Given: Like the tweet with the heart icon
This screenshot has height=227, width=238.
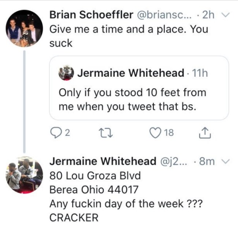Looking at the screenshot, I should click(153, 133).
